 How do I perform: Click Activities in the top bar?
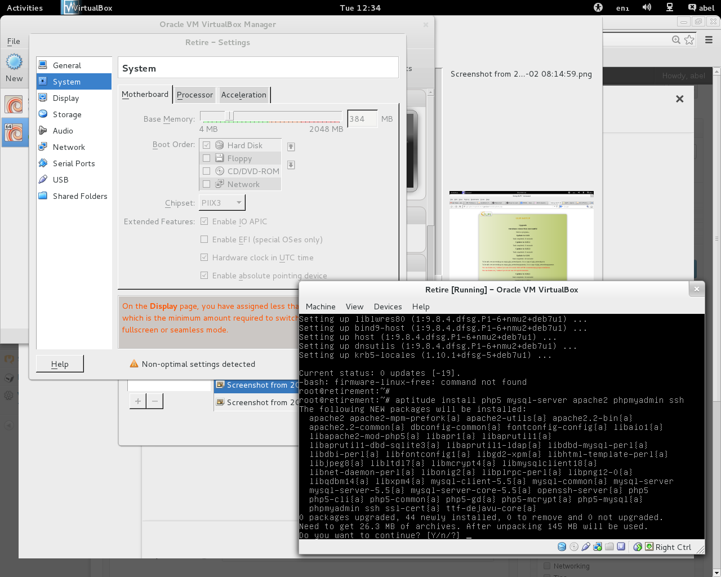[x=25, y=8]
